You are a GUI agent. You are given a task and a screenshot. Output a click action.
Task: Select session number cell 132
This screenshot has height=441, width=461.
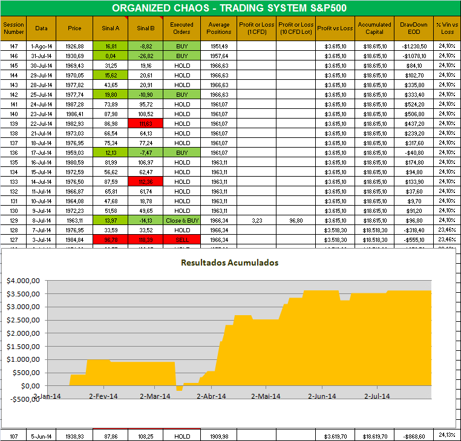click(x=13, y=192)
